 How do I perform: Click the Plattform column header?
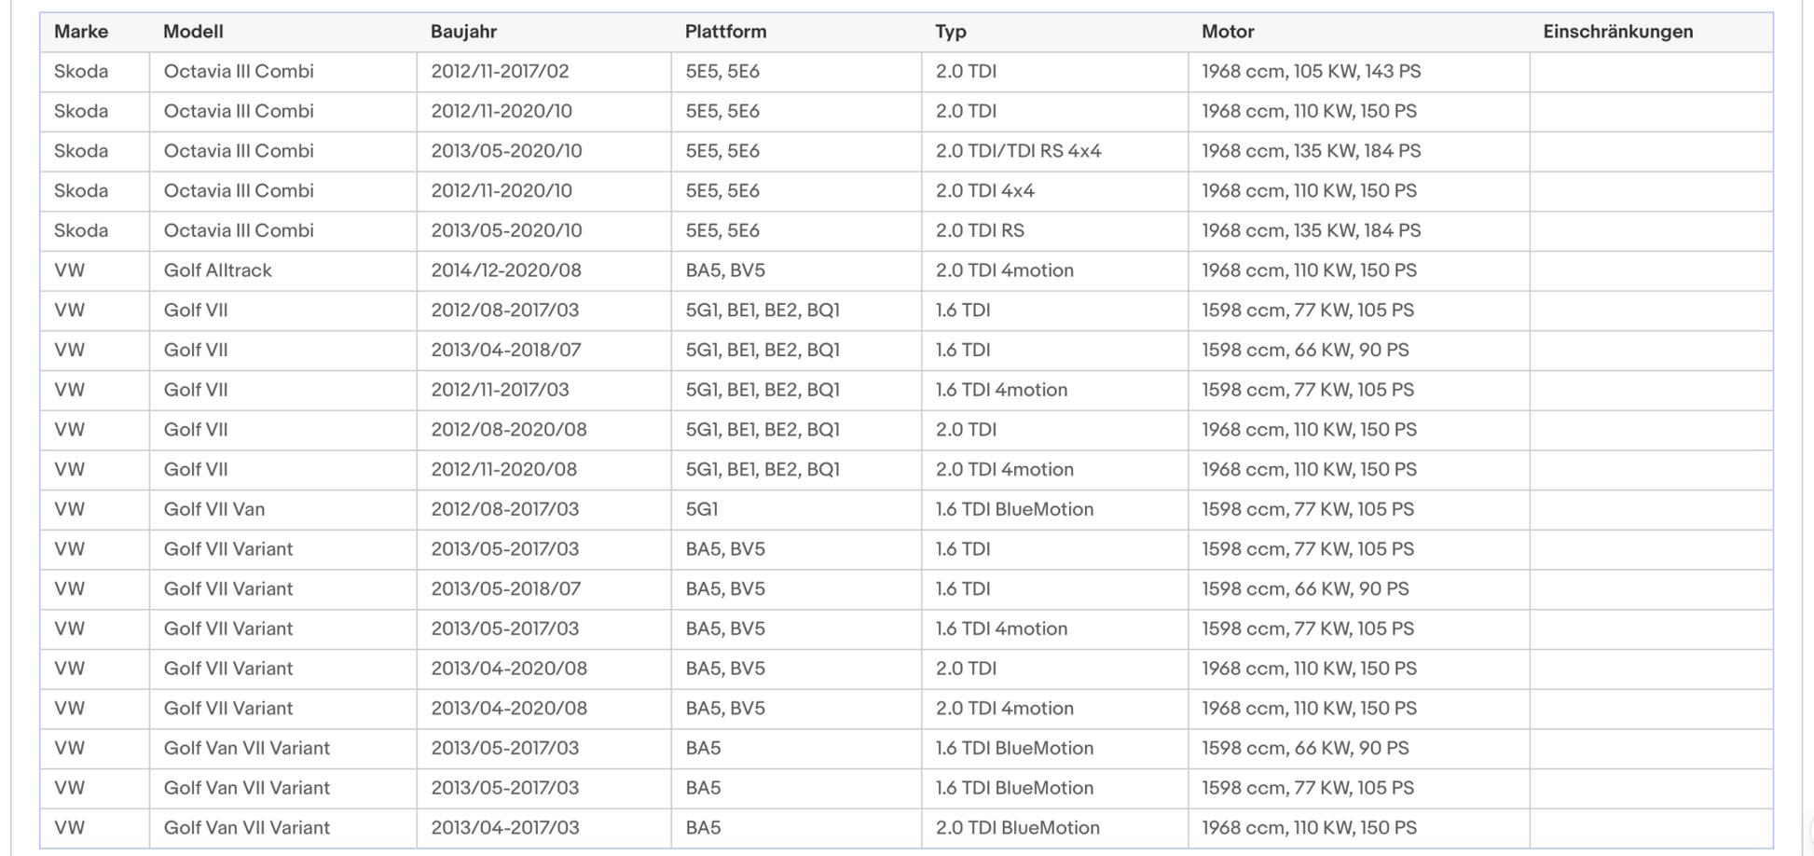click(725, 32)
